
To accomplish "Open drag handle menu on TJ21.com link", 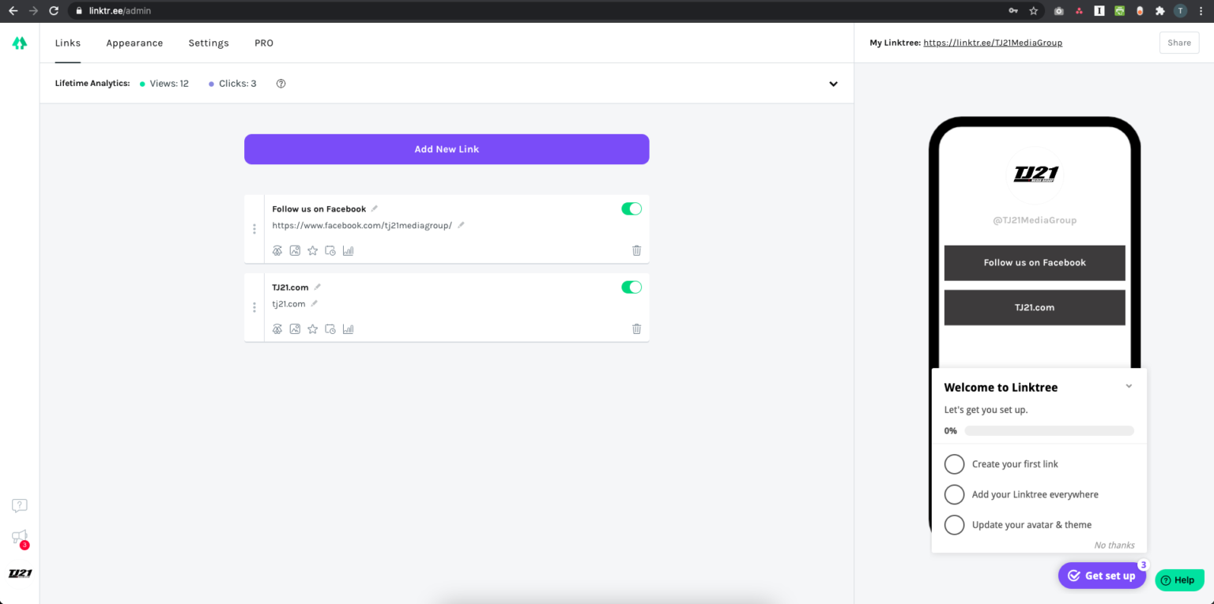I will pos(254,307).
